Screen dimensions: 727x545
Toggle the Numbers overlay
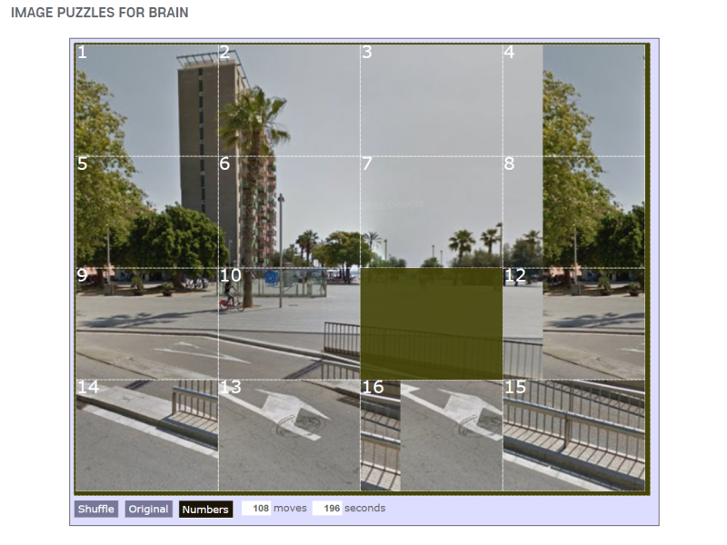[205, 509]
